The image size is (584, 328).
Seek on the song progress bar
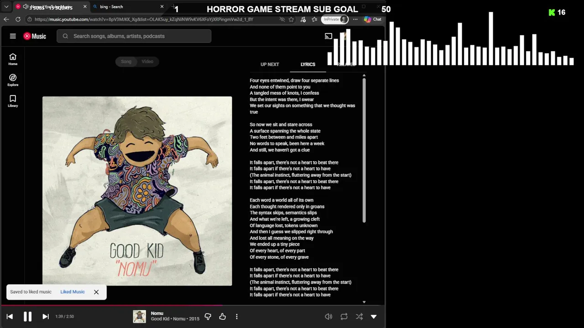coord(193,305)
